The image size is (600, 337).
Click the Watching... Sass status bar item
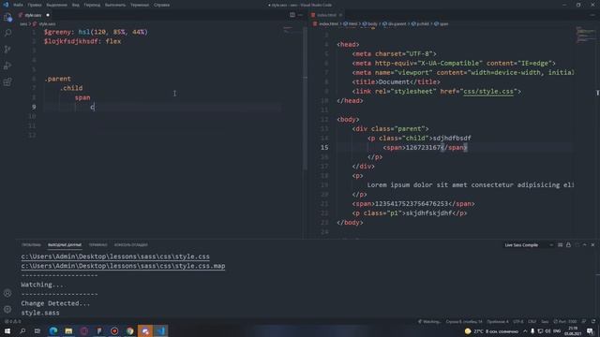tap(429, 322)
